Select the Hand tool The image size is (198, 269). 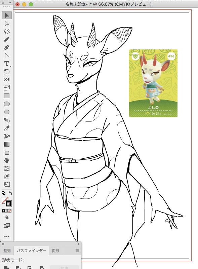pos(7,160)
